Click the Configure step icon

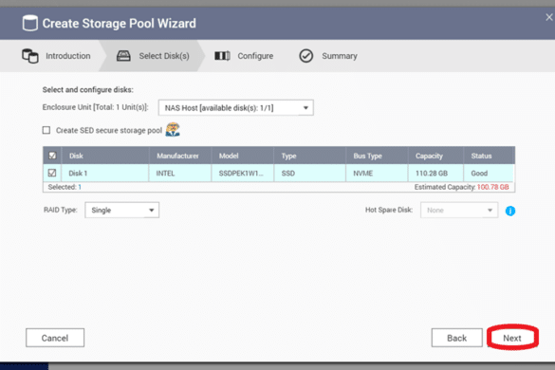click(x=222, y=56)
